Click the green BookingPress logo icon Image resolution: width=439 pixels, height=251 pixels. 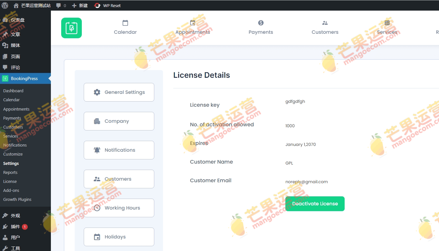click(x=71, y=28)
